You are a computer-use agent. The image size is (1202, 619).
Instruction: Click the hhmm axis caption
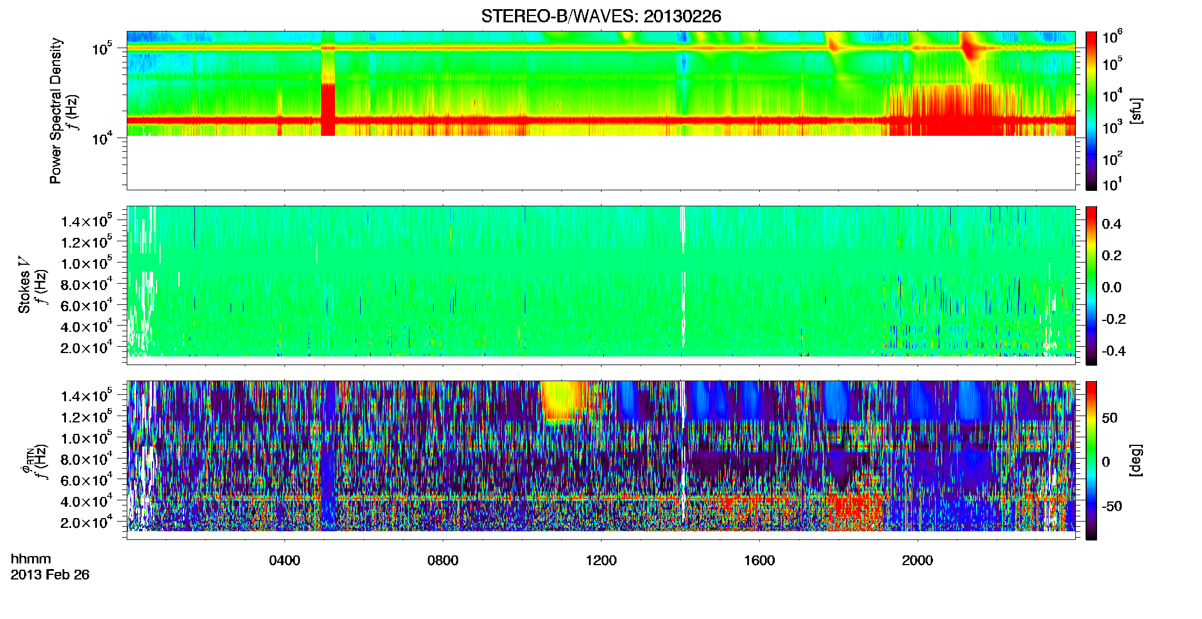[x=31, y=559]
